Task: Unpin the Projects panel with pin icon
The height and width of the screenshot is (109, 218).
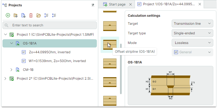Action: pos(93,5)
